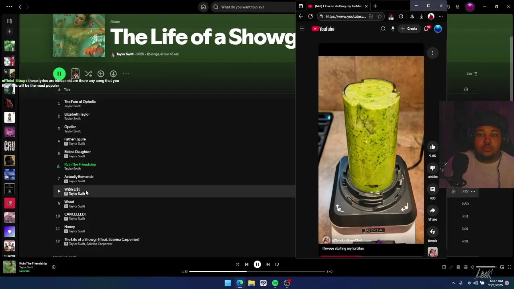Reload the YouTube page in the browser

pyautogui.click(x=310, y=16)
